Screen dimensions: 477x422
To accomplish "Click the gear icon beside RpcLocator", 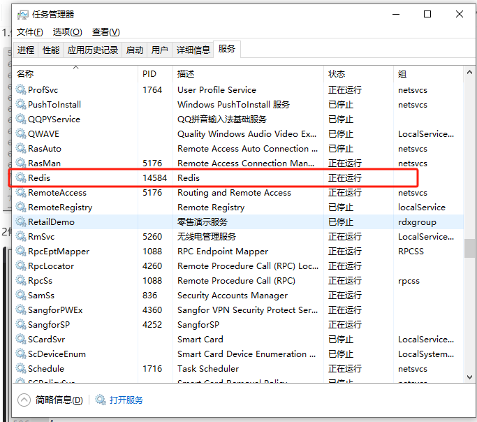I will (x=21, y=265).
